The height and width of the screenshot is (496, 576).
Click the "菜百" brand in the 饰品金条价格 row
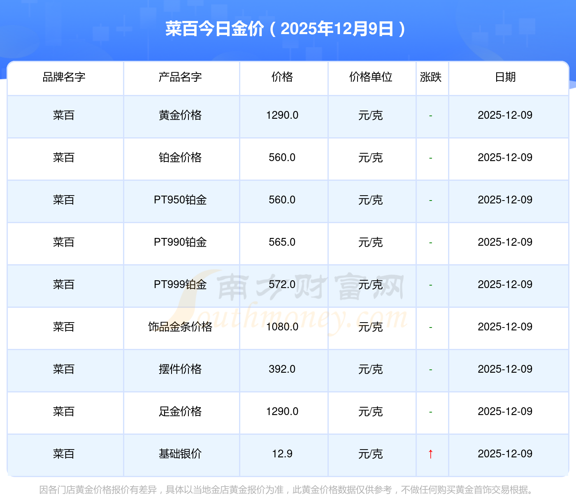click(64, 327)
